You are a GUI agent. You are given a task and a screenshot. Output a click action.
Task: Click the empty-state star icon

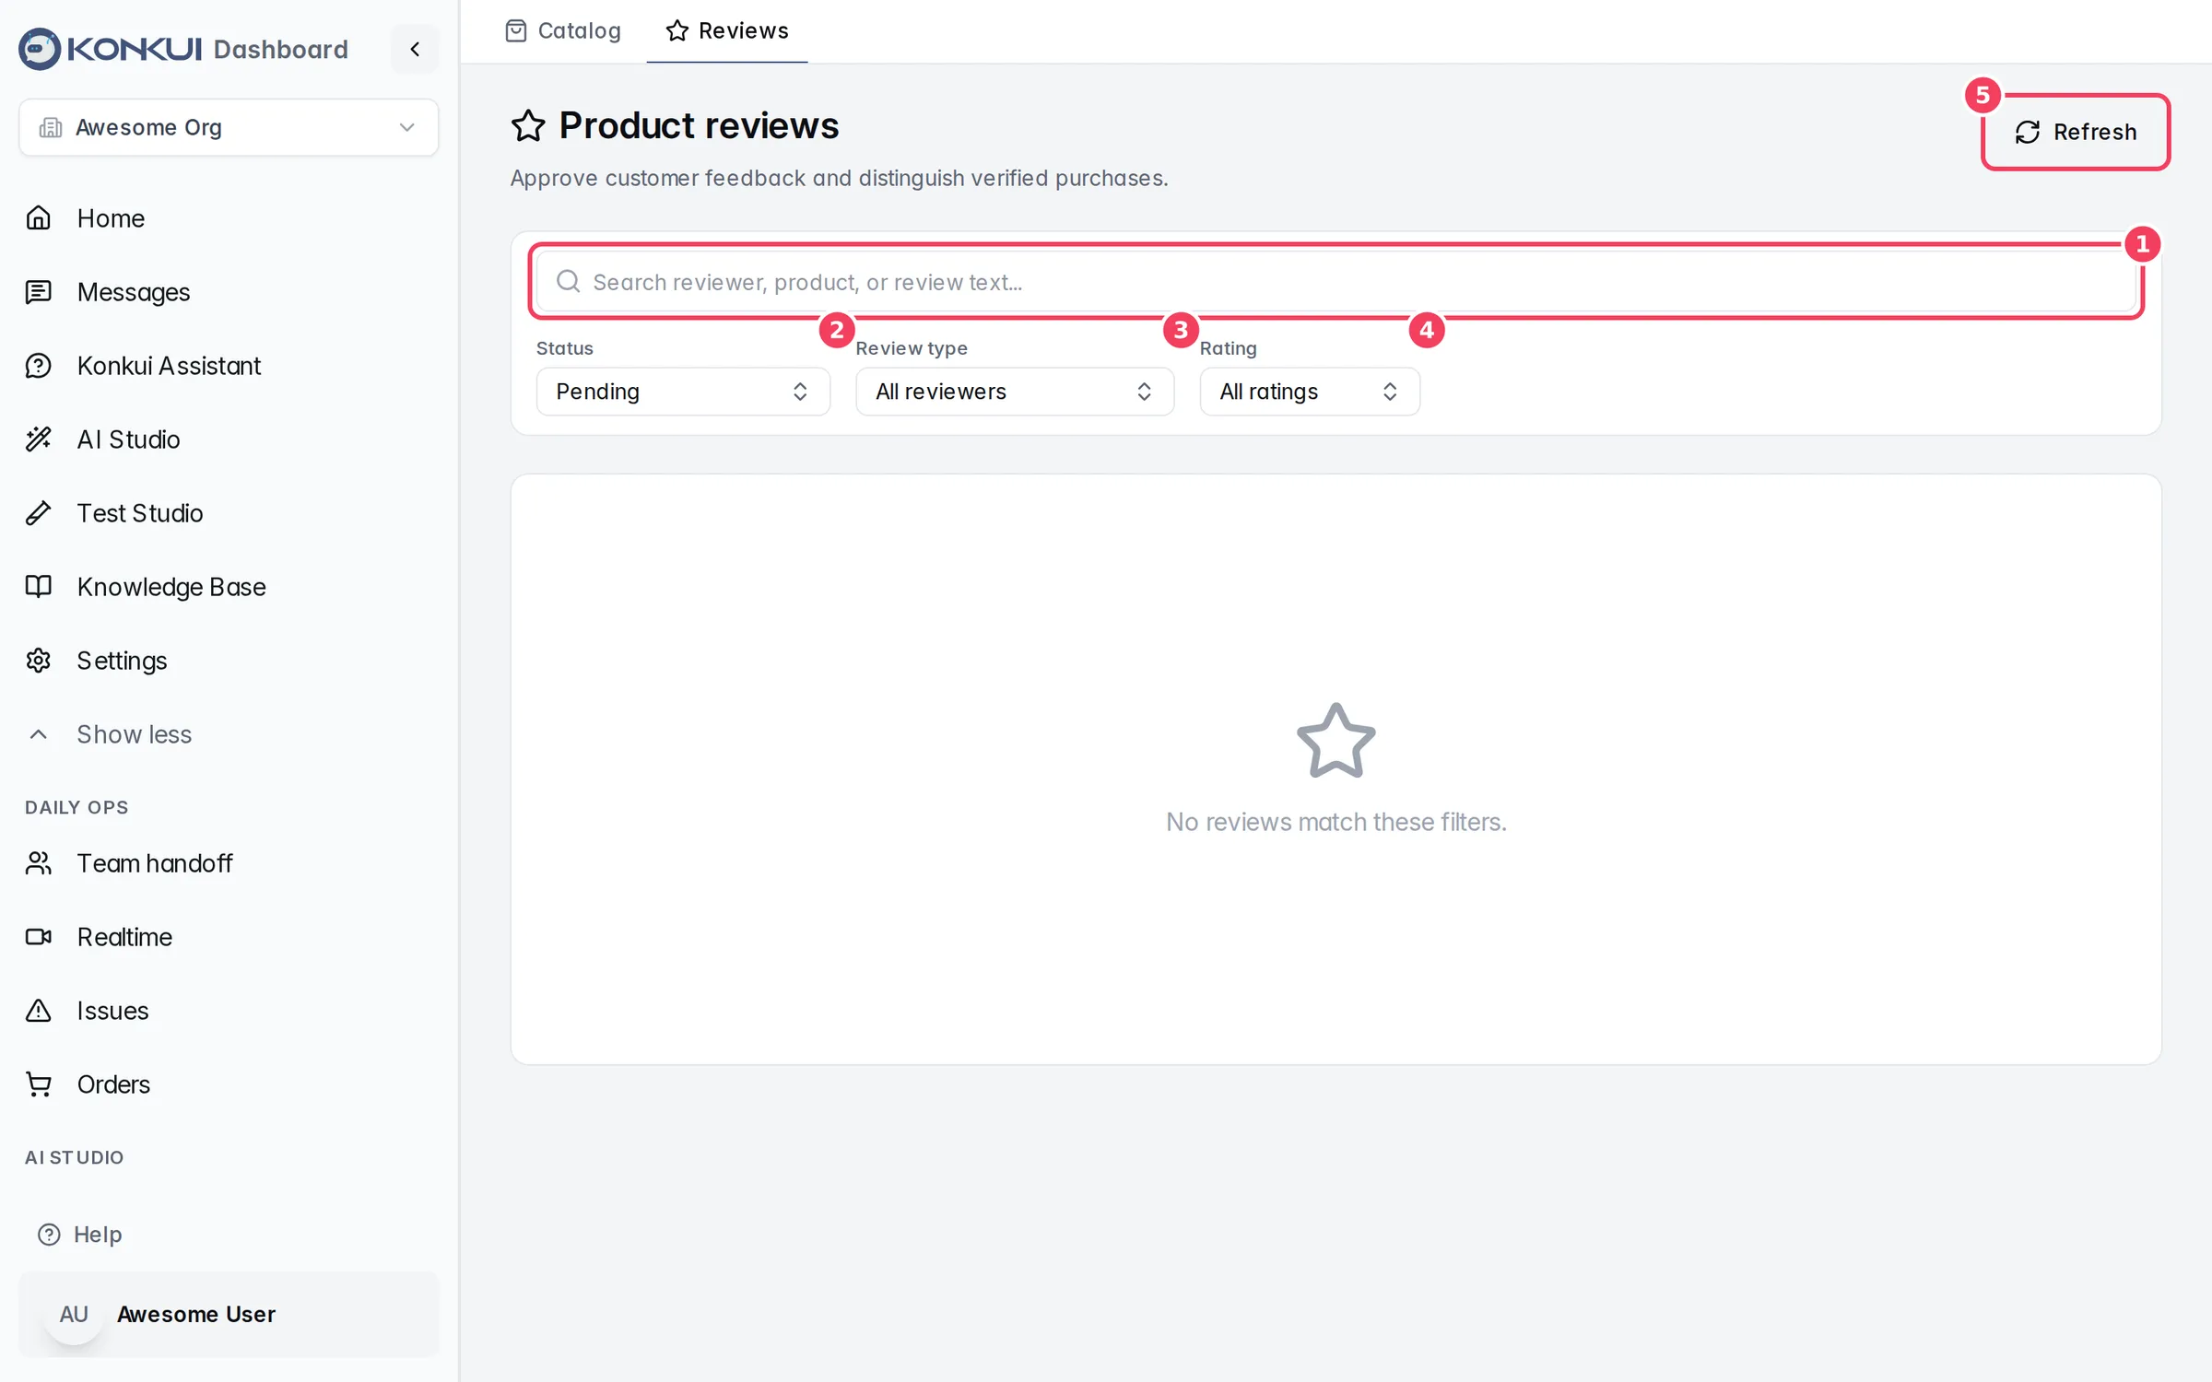[1336, 742]
